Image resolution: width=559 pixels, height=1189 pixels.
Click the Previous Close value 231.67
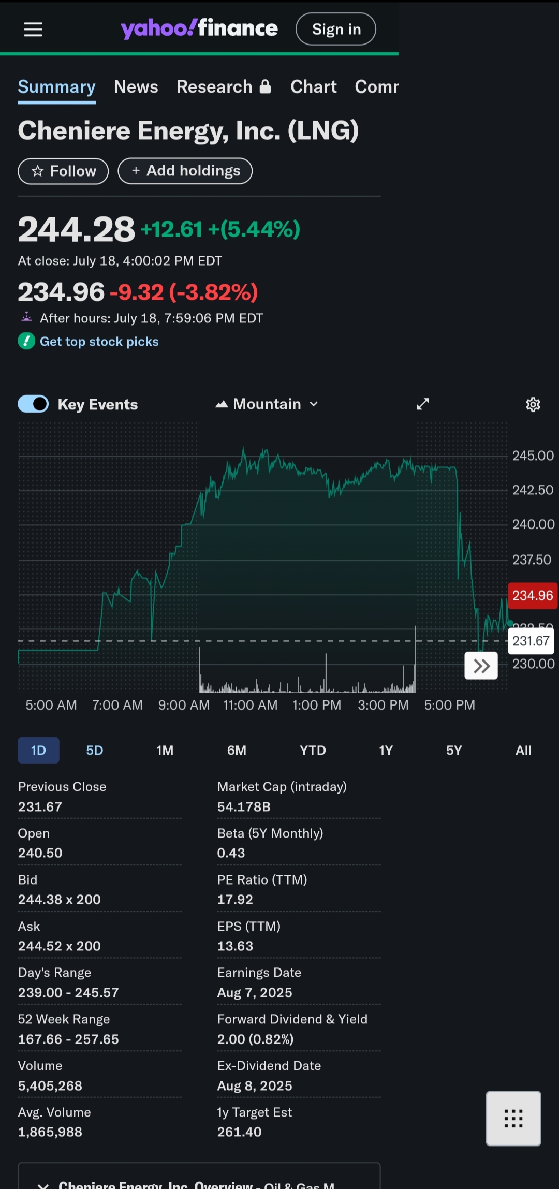40,806
